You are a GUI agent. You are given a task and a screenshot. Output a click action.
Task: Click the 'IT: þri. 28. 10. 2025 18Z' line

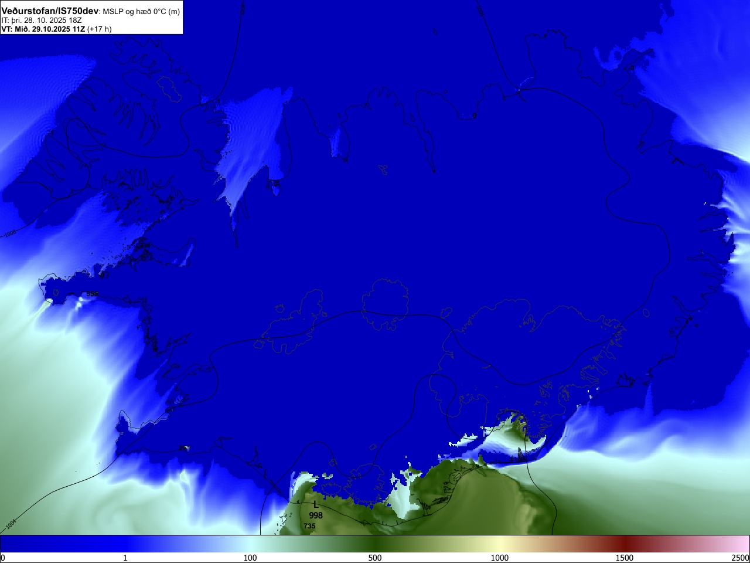pos(42,21)
